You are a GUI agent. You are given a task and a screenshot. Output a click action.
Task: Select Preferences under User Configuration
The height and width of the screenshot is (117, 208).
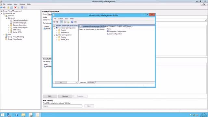coord(65,40)
